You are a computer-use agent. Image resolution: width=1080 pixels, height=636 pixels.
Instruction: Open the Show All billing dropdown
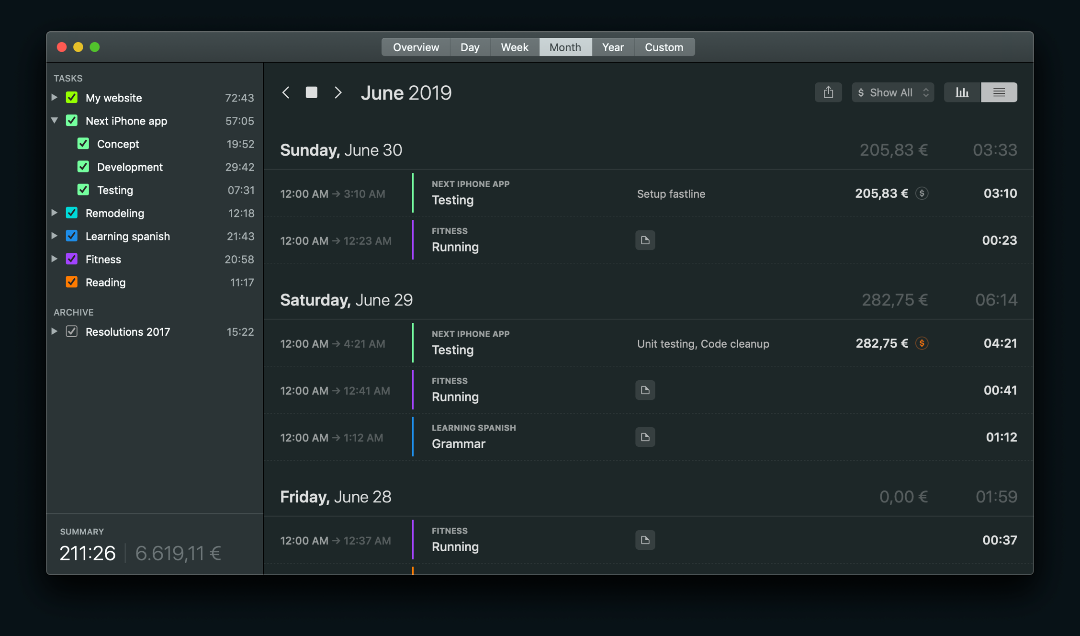click(x=892, y=92)
